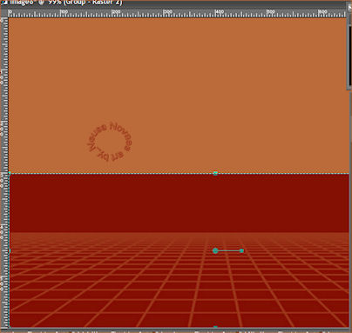Select the top-left corner handle of the selection

(10, 173)
